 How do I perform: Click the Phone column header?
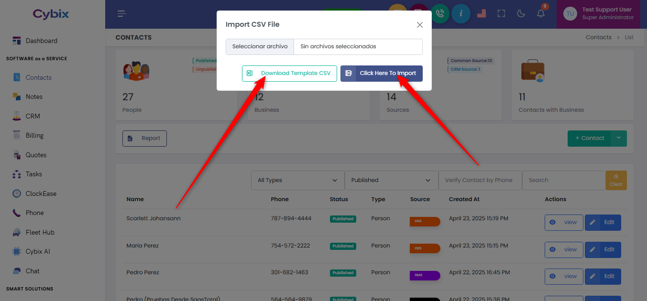pyautogui.click(x=280, y=199)
